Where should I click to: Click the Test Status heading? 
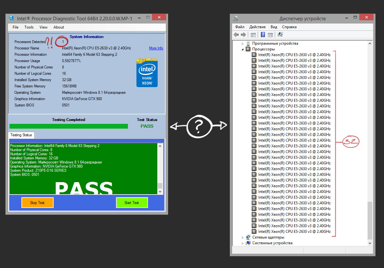[x=147, y=120]
